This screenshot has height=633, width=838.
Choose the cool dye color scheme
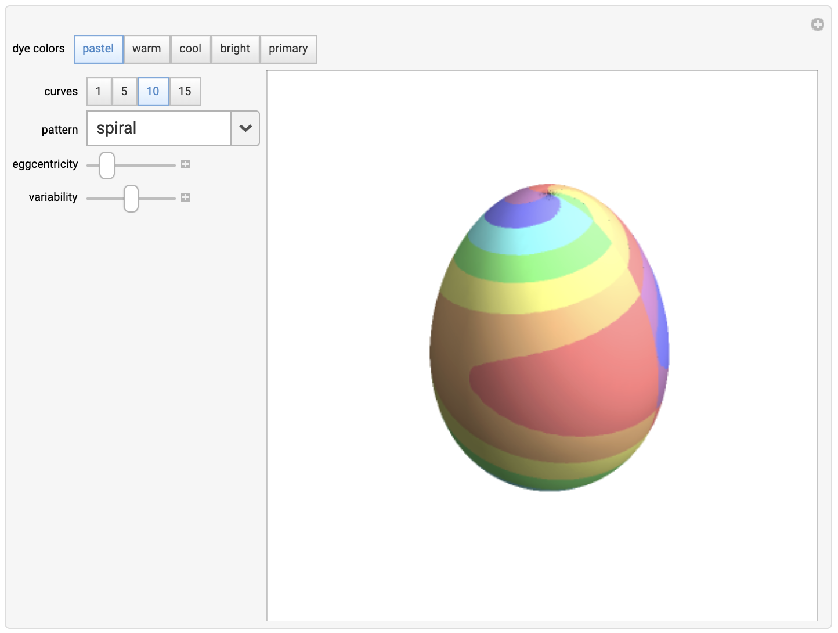(x=190, y=49)
